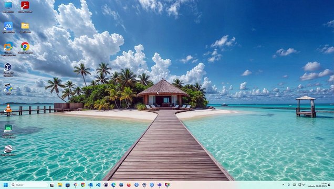Image resolution: width=334 pixels, height=189 pixels.
Task: Open the network and volume quick settings
Action: pyautogui.click(x=301, y=185)
